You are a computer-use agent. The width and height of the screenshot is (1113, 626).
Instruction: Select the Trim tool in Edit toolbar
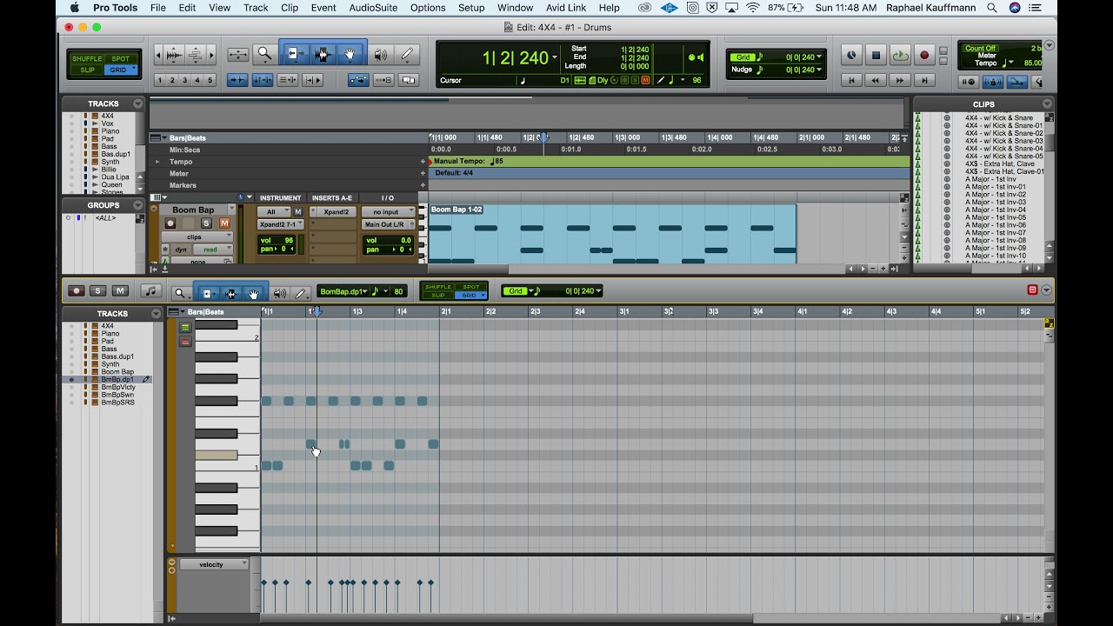pyautogui.click(x=297, y=55)
